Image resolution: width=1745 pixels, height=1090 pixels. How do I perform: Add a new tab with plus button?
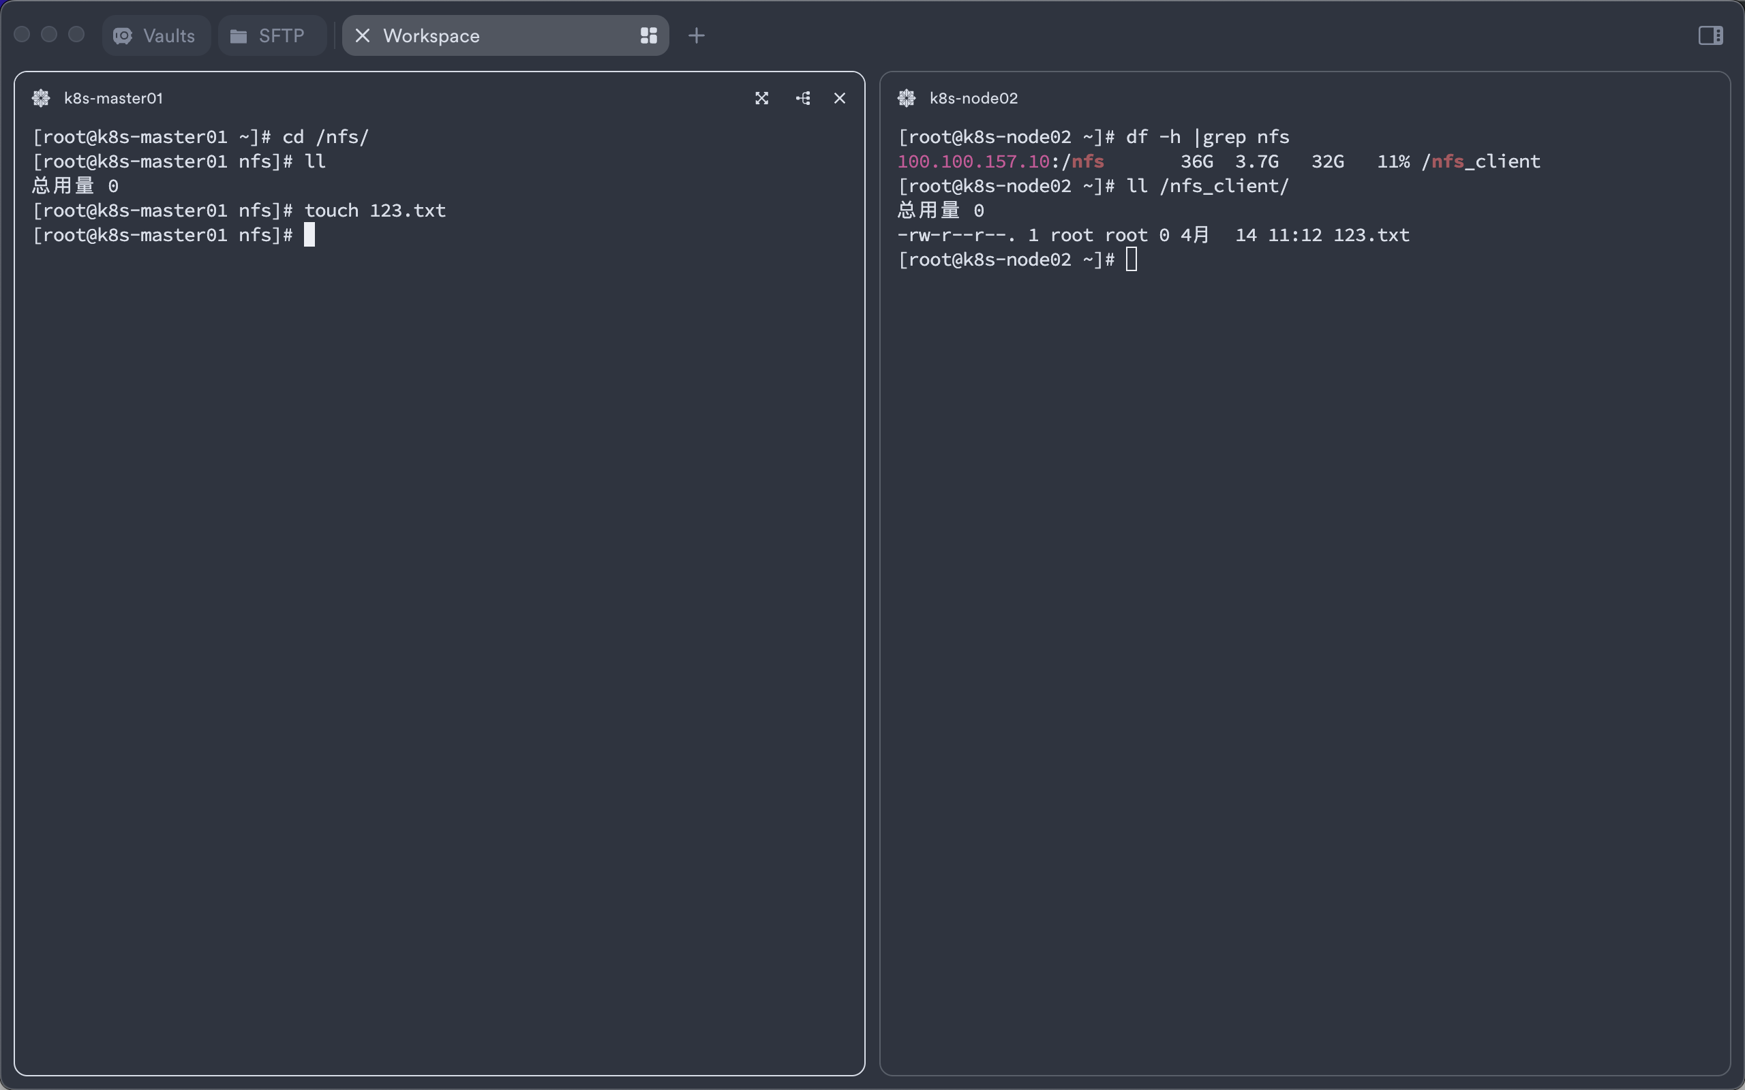pos(697,35)
